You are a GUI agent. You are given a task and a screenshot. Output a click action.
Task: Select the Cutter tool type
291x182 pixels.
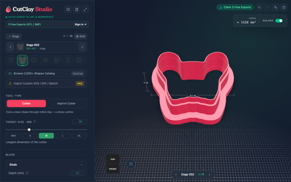27,104
